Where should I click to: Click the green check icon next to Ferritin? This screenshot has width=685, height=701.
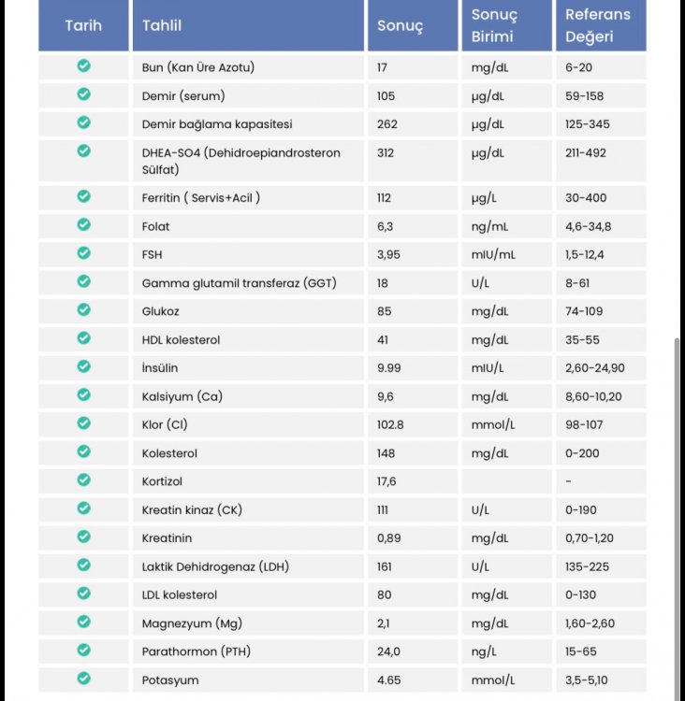click(x=83, y=196)
